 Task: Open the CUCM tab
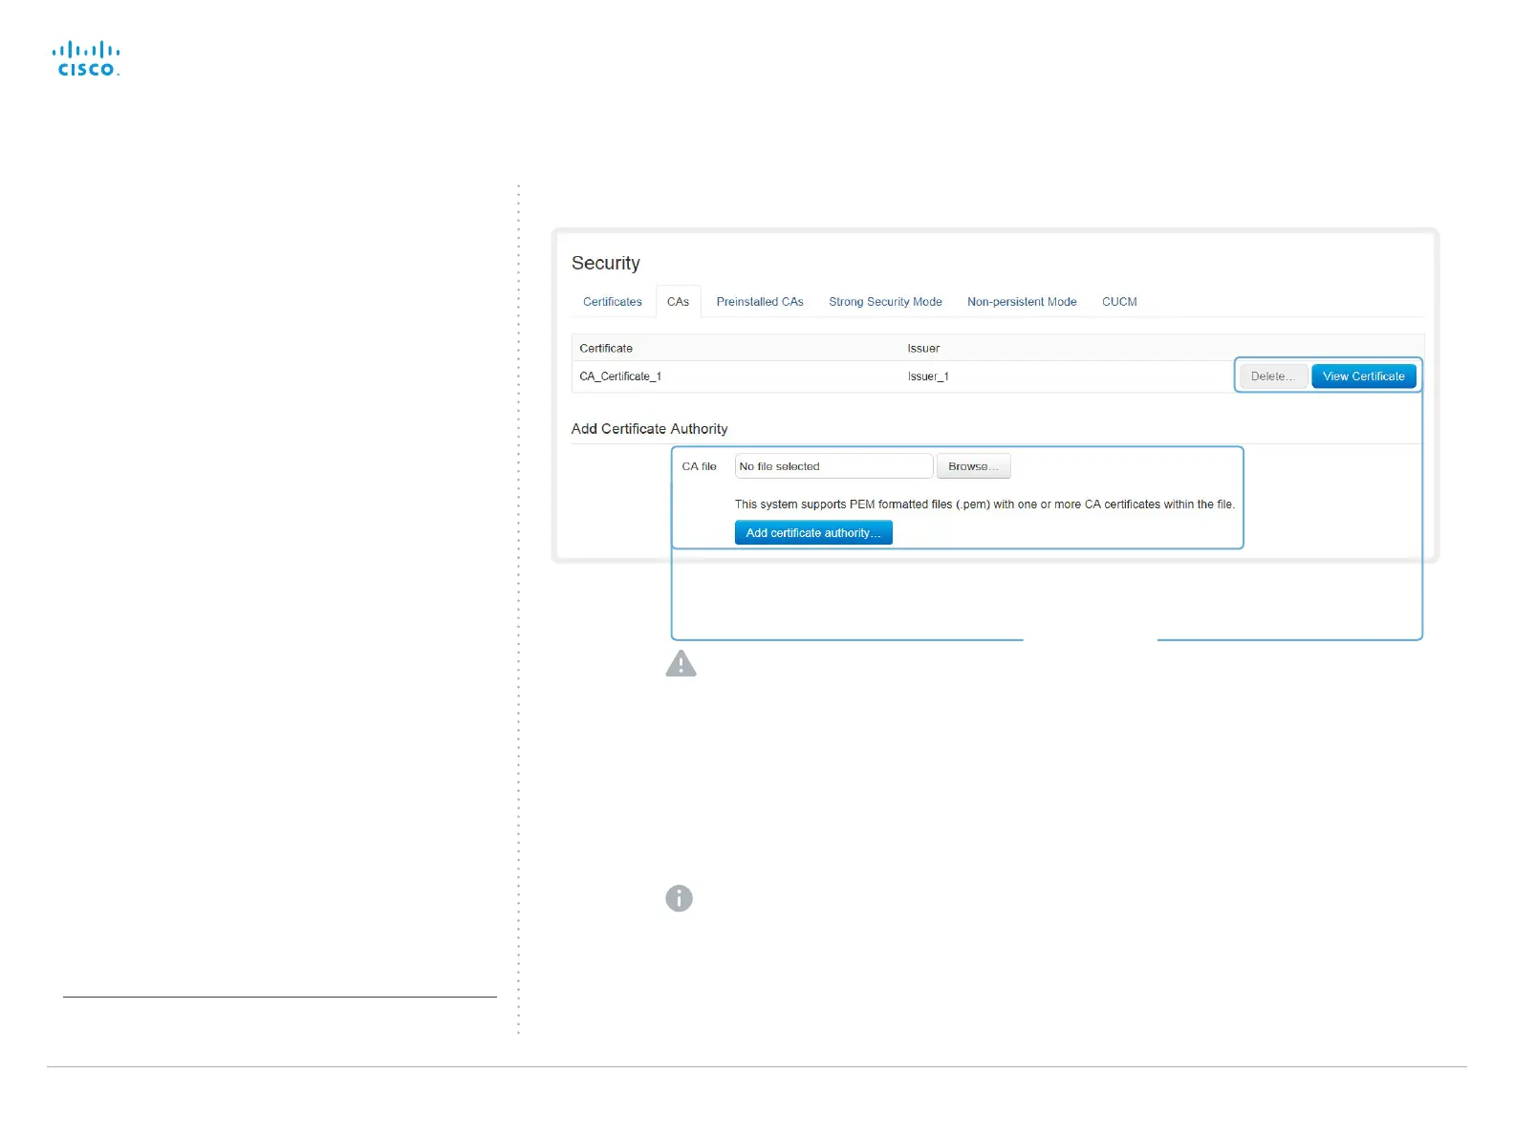pyautogui.click(x=1119, y=302)
